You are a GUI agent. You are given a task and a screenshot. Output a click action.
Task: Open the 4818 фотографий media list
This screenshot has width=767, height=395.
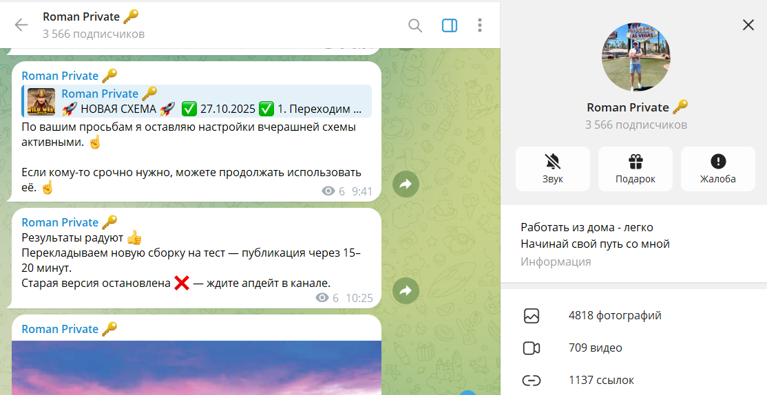point(614,316)
